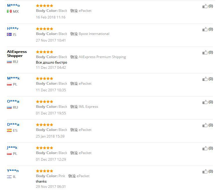Viewport: 217px width, 191px height.
Task: Open reviewer M***o's profile
Action: [x=13, y=5]
